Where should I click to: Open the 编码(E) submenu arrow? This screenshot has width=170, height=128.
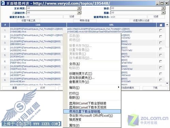pos(119,87)
